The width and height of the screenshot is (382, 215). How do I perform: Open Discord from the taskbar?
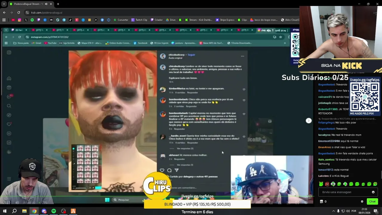(x=44, y=211)
